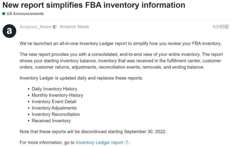Click the shield moderator icon beside Amazon_News
231x146 pixels.
point(55,27)
